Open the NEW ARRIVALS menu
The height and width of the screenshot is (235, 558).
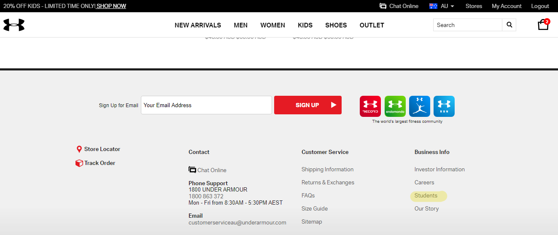198,25
